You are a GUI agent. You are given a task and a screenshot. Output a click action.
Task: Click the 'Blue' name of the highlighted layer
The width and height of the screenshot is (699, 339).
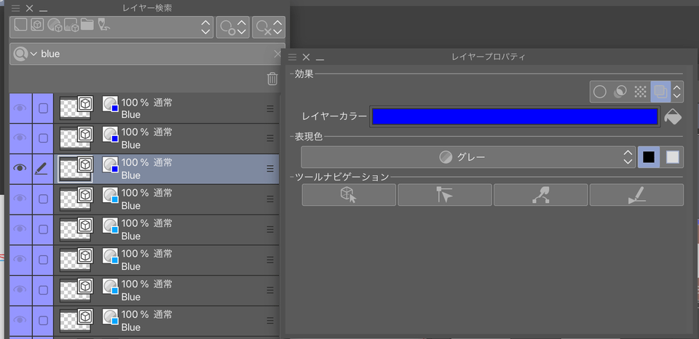pyautogui.click(x=131, y=175)
